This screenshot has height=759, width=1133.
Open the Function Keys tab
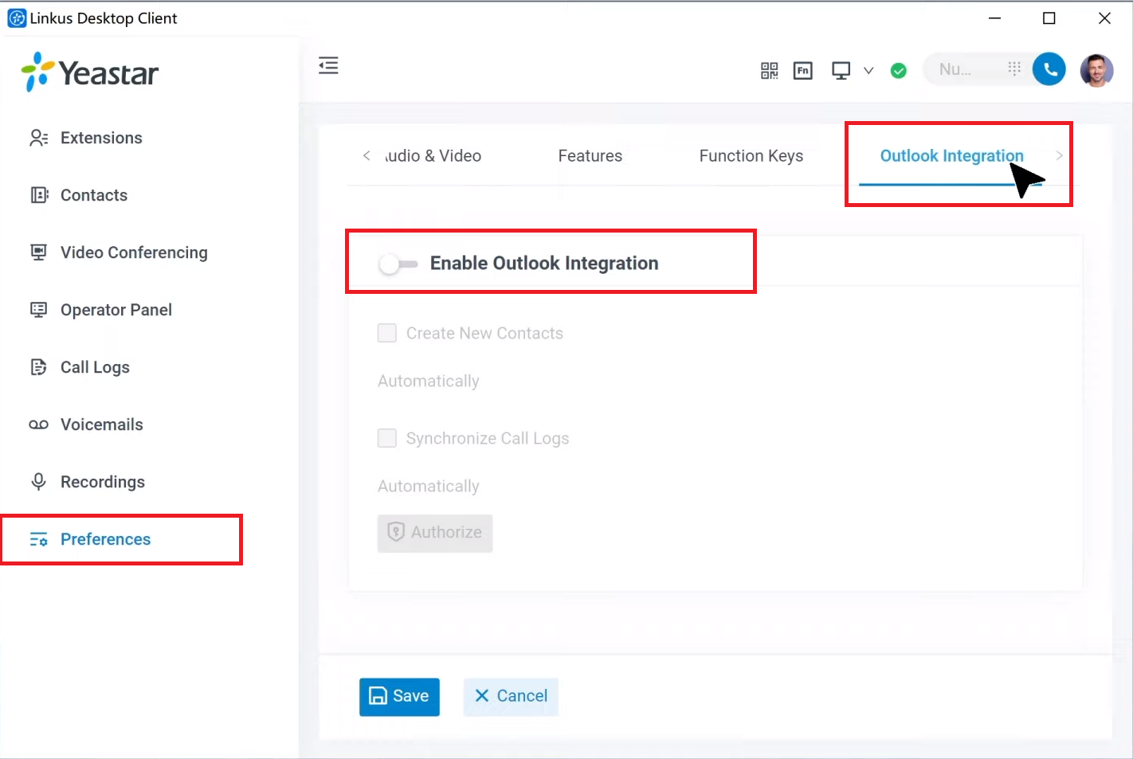751,155
